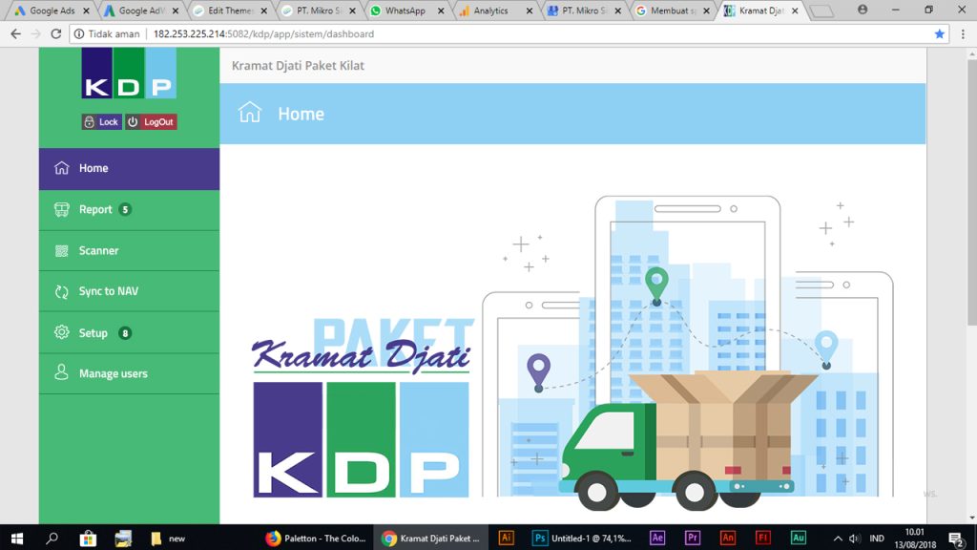Open Adobe Premiere Pro from the taskbar
Viewport: 977px width, 550px height.
click(x=692, y=538)
